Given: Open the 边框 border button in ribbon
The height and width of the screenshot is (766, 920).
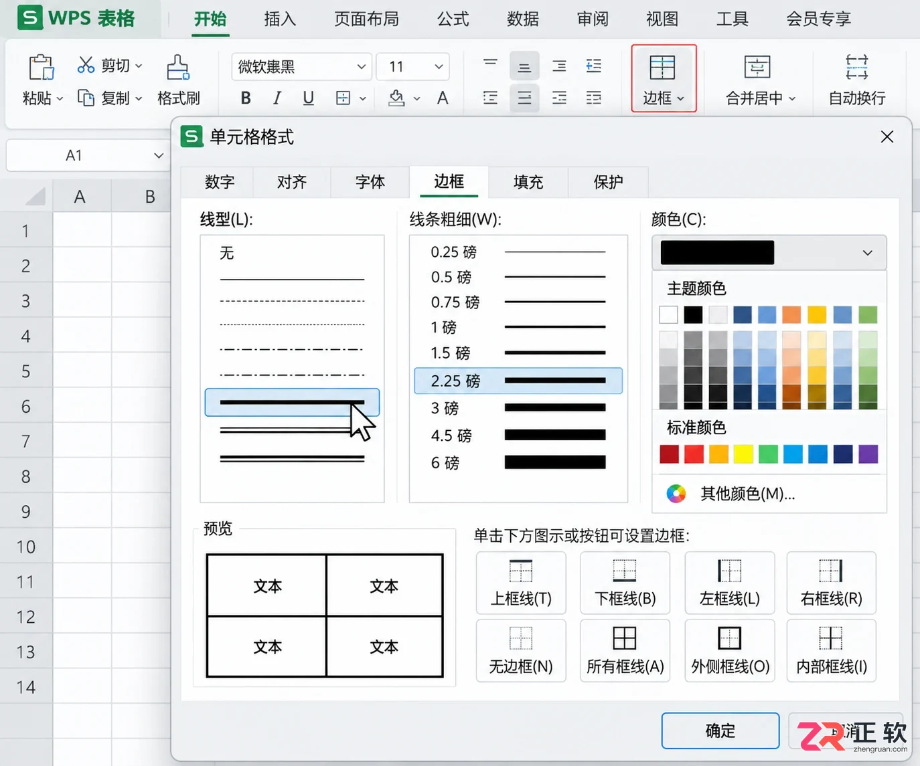Looking at the screenshot, I should [x=664, y=78].
